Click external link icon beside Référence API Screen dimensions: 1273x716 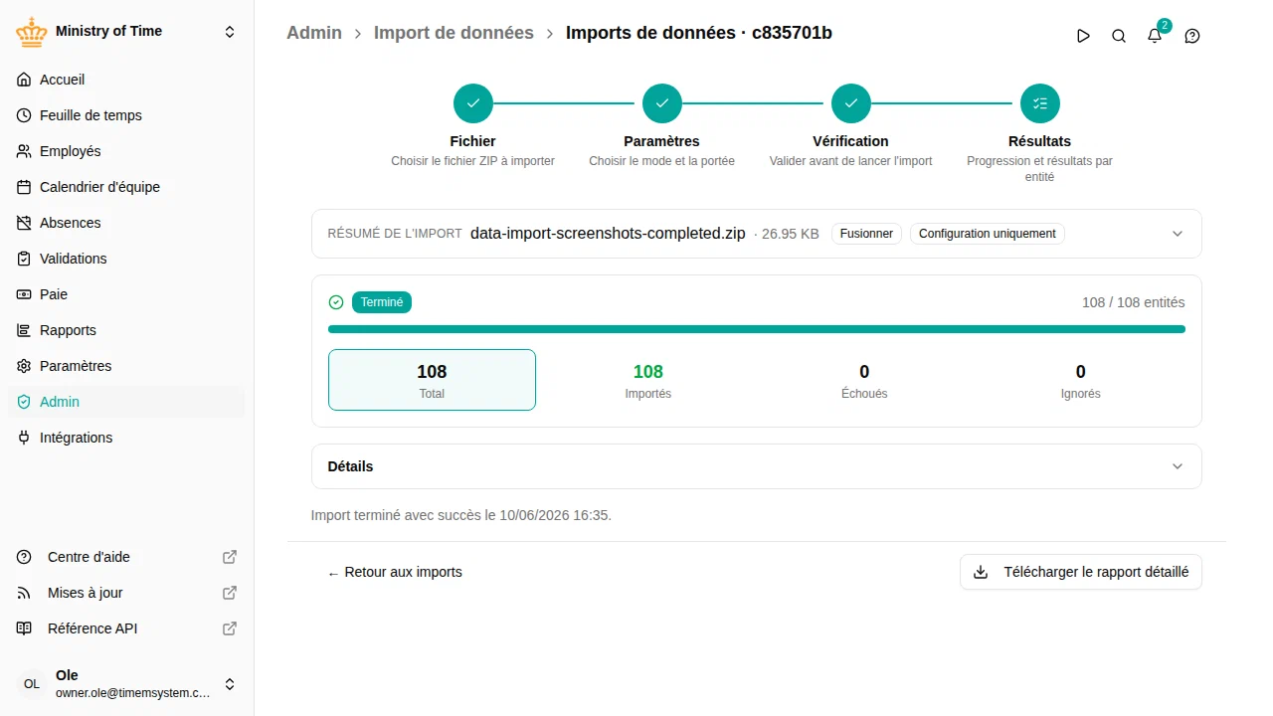(x=230, y=628)
